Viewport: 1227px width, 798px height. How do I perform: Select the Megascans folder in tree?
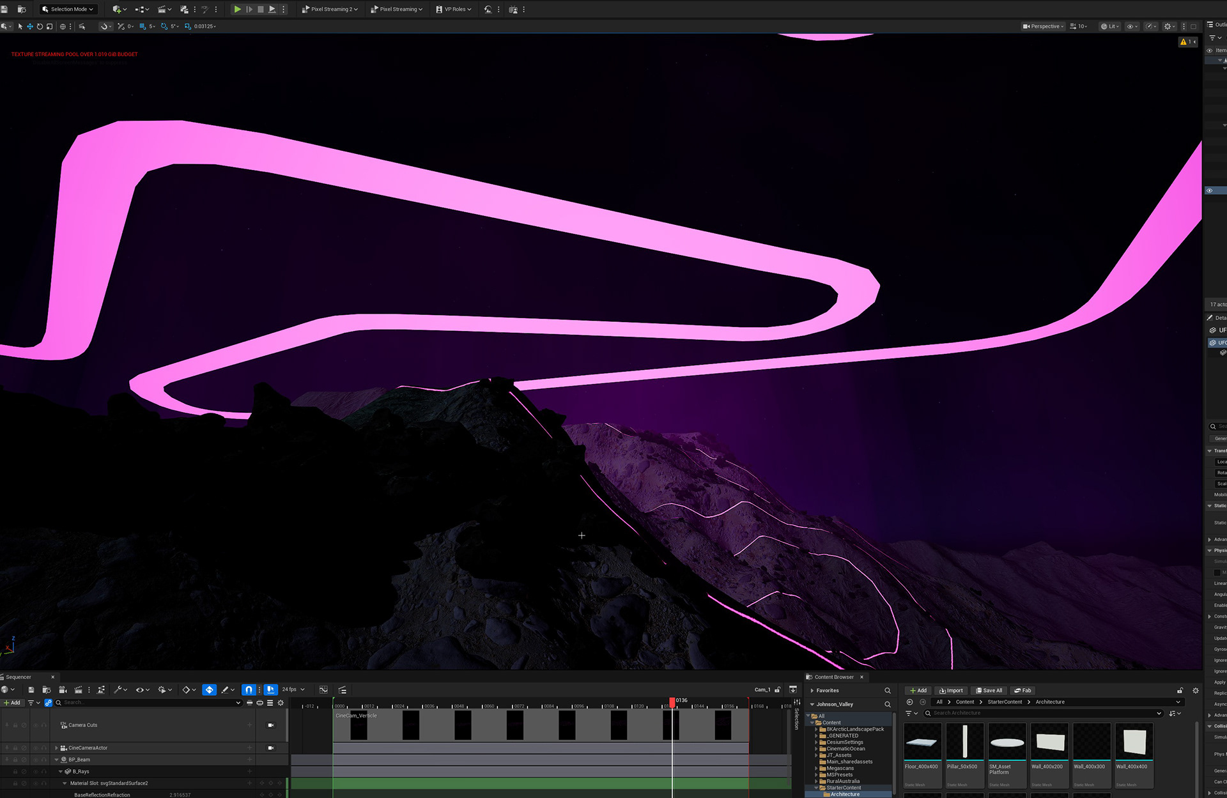click(840, 769)
